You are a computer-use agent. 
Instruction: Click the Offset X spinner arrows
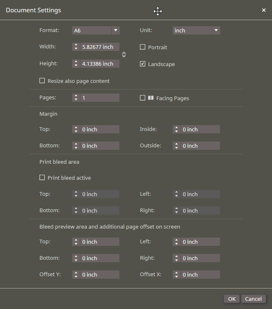click(176, 275)
